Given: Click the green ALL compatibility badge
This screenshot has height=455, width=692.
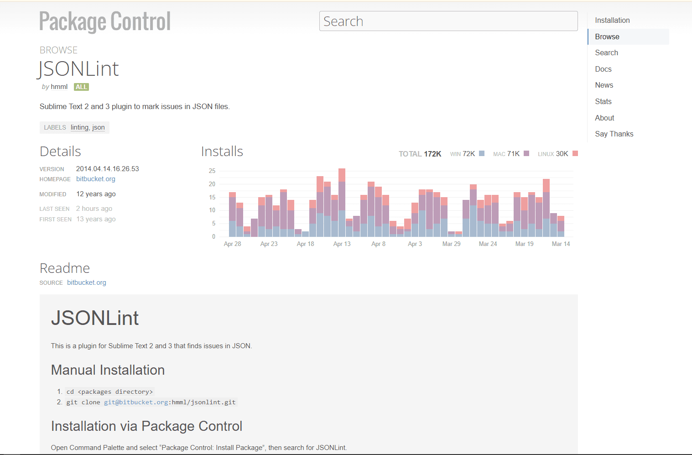Looking at the screenshot, I should point(81,87).
